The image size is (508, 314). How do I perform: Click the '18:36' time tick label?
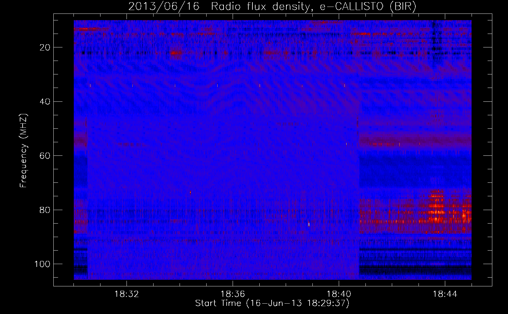coord(233,294)
